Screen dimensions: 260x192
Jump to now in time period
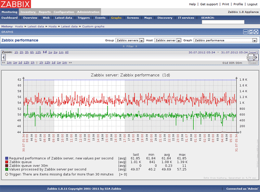(x=253, y=52)
